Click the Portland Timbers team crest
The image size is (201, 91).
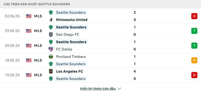point(51,57)
